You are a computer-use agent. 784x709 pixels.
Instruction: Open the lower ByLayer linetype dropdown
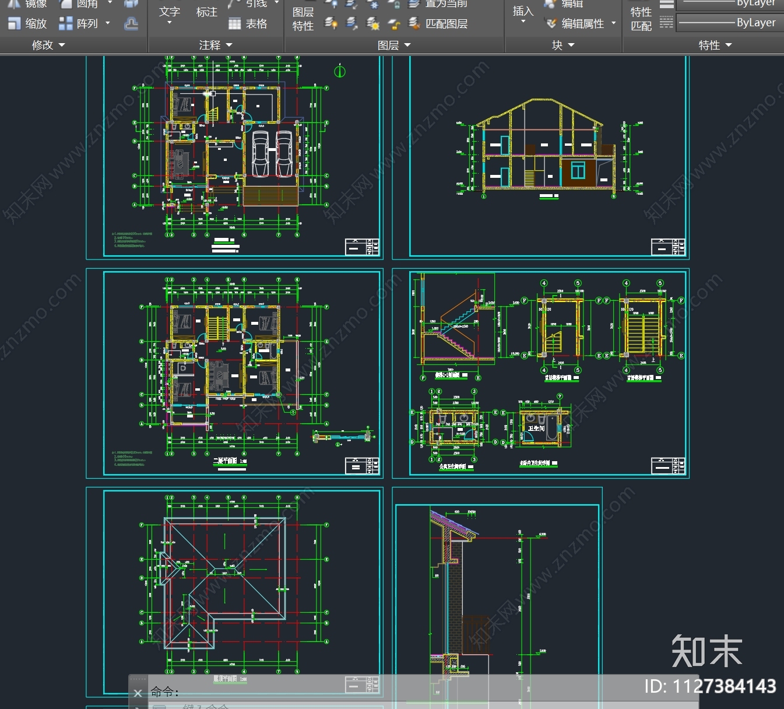click(x=729, y=23)
